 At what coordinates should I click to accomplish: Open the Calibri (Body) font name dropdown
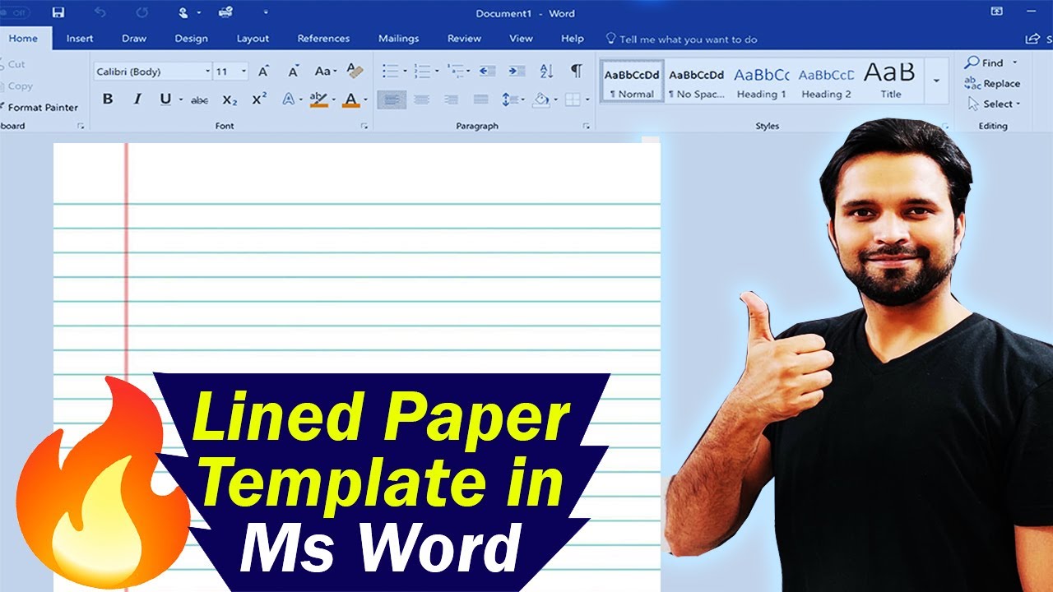pos(207,72)
